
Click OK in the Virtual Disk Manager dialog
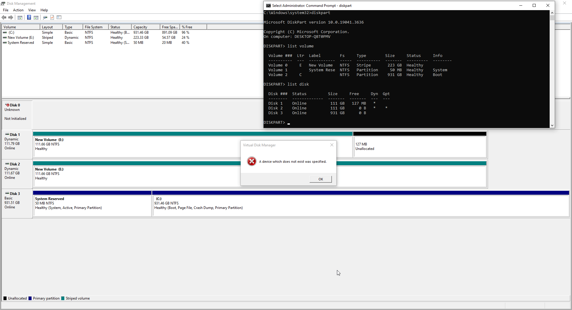coord(321,179)
